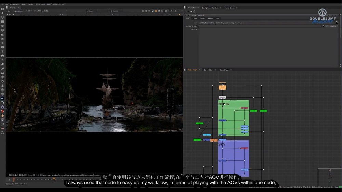
Task: Open the Workspace menu
Action: [14, 4]
